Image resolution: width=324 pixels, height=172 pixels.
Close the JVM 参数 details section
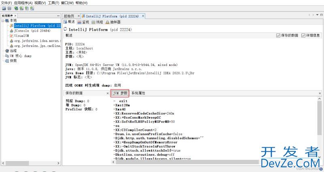[x=320, y=93]
